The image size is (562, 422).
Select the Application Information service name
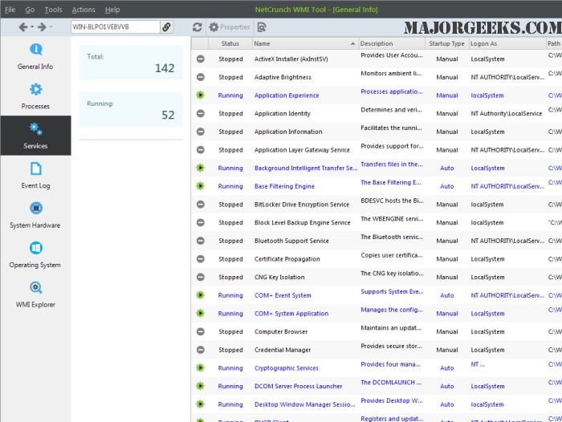click(x=288, y=132)
